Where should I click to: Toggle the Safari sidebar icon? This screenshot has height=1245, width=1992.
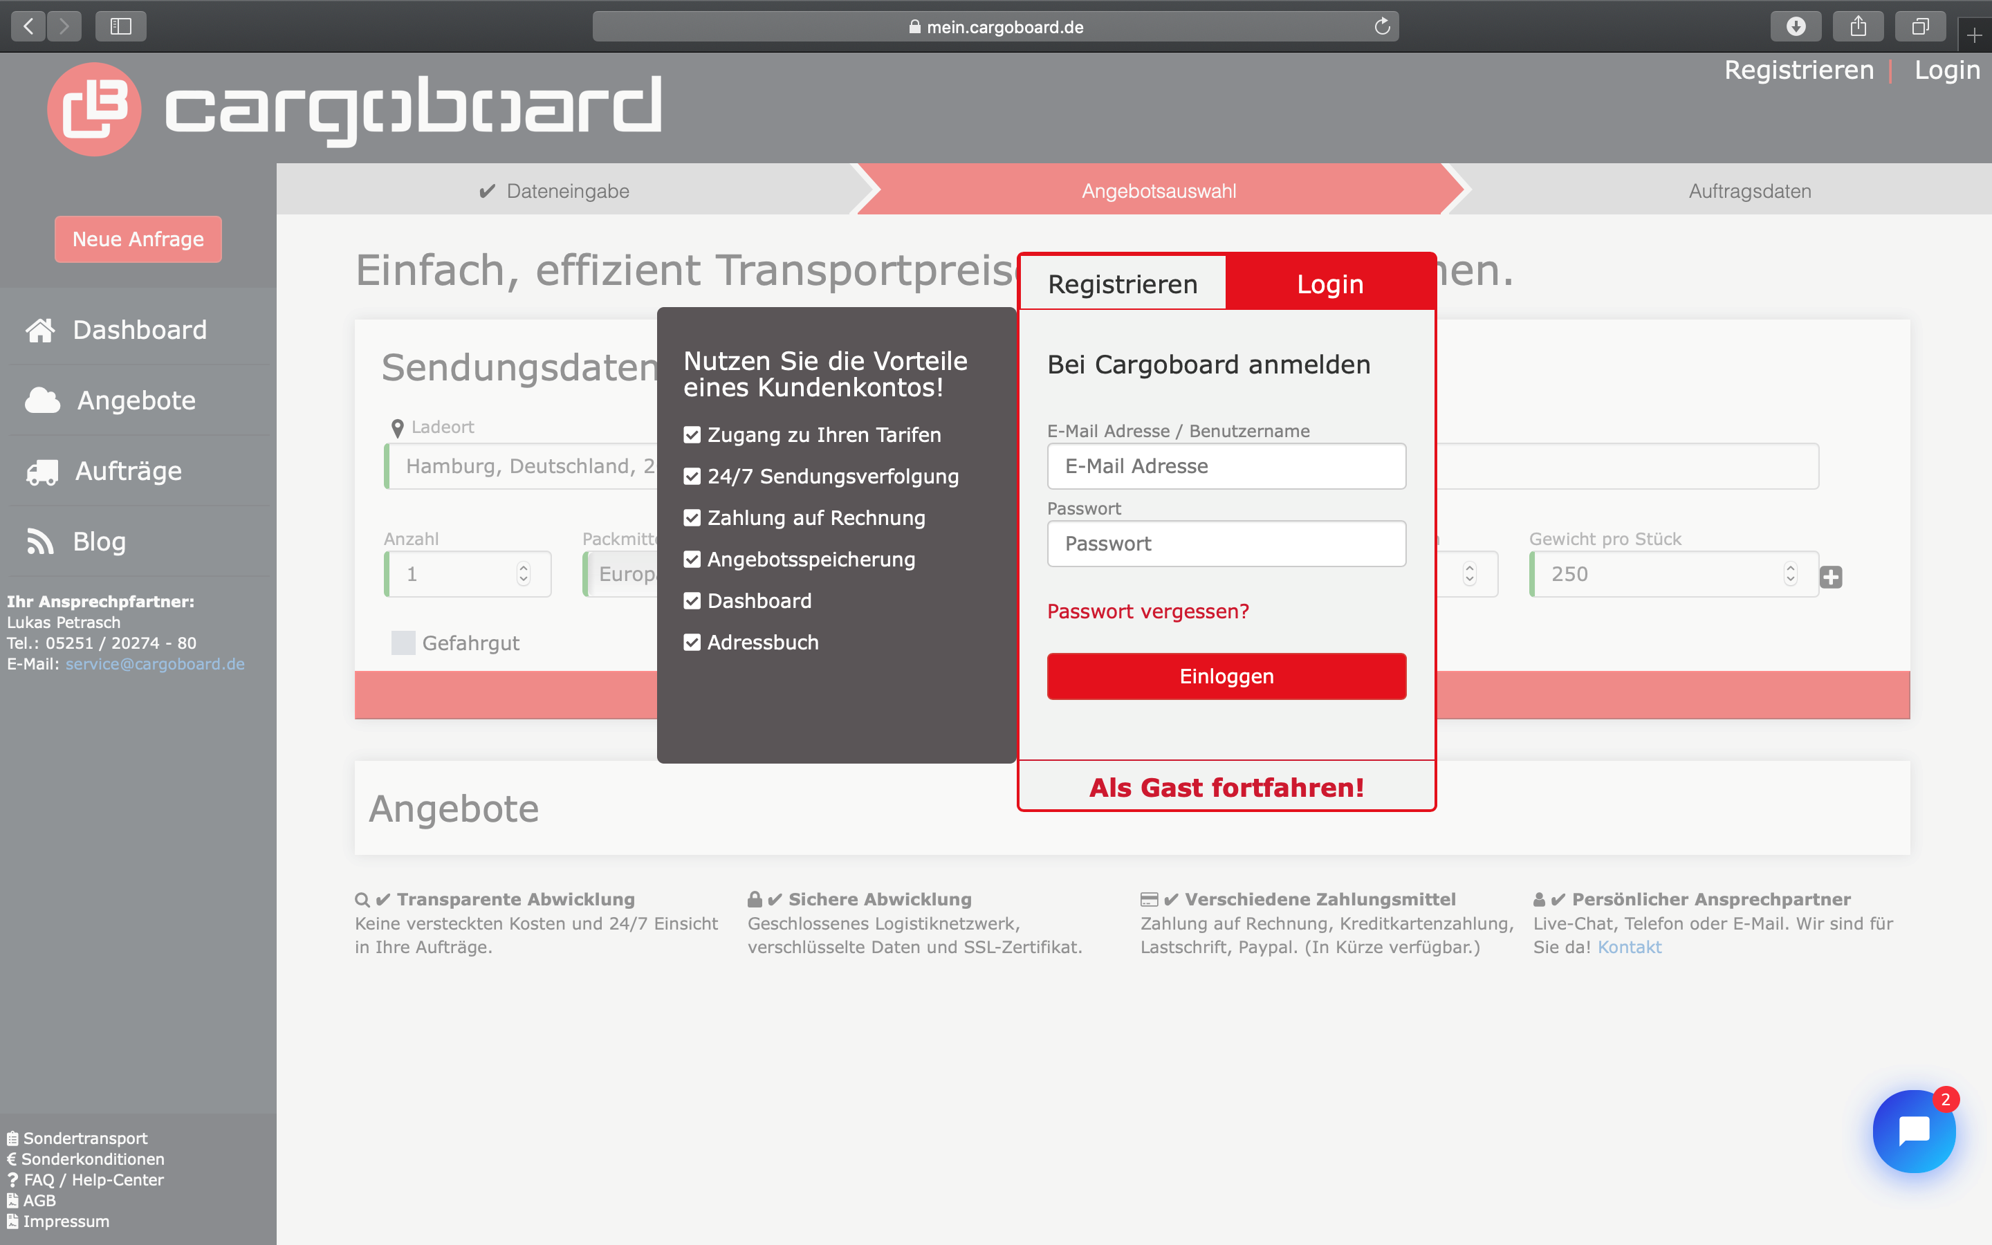coord(121,26)
